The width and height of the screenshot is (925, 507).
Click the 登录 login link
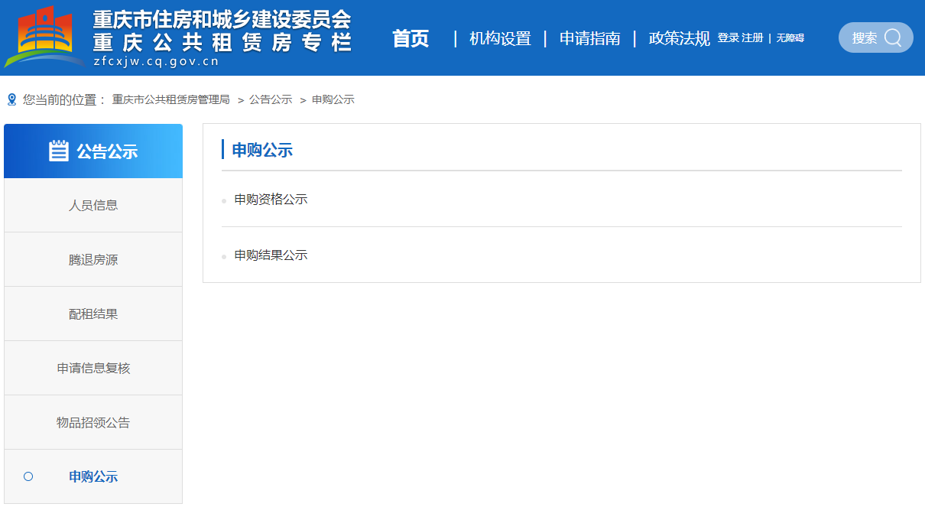coord(728,38)
